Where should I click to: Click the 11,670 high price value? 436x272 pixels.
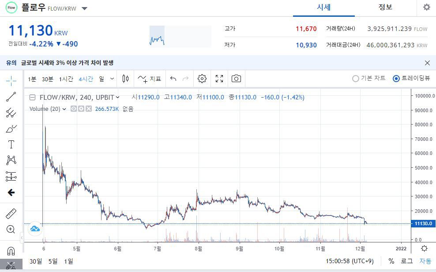(306, 29)
